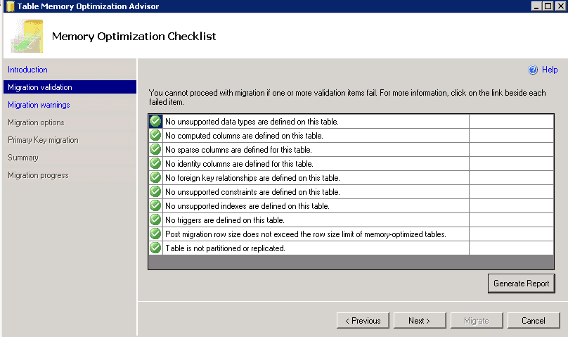Click green check icon beside partitioned or replicated row
The image size is (568, 337).
pyautogui.click(x=155, y=248)
